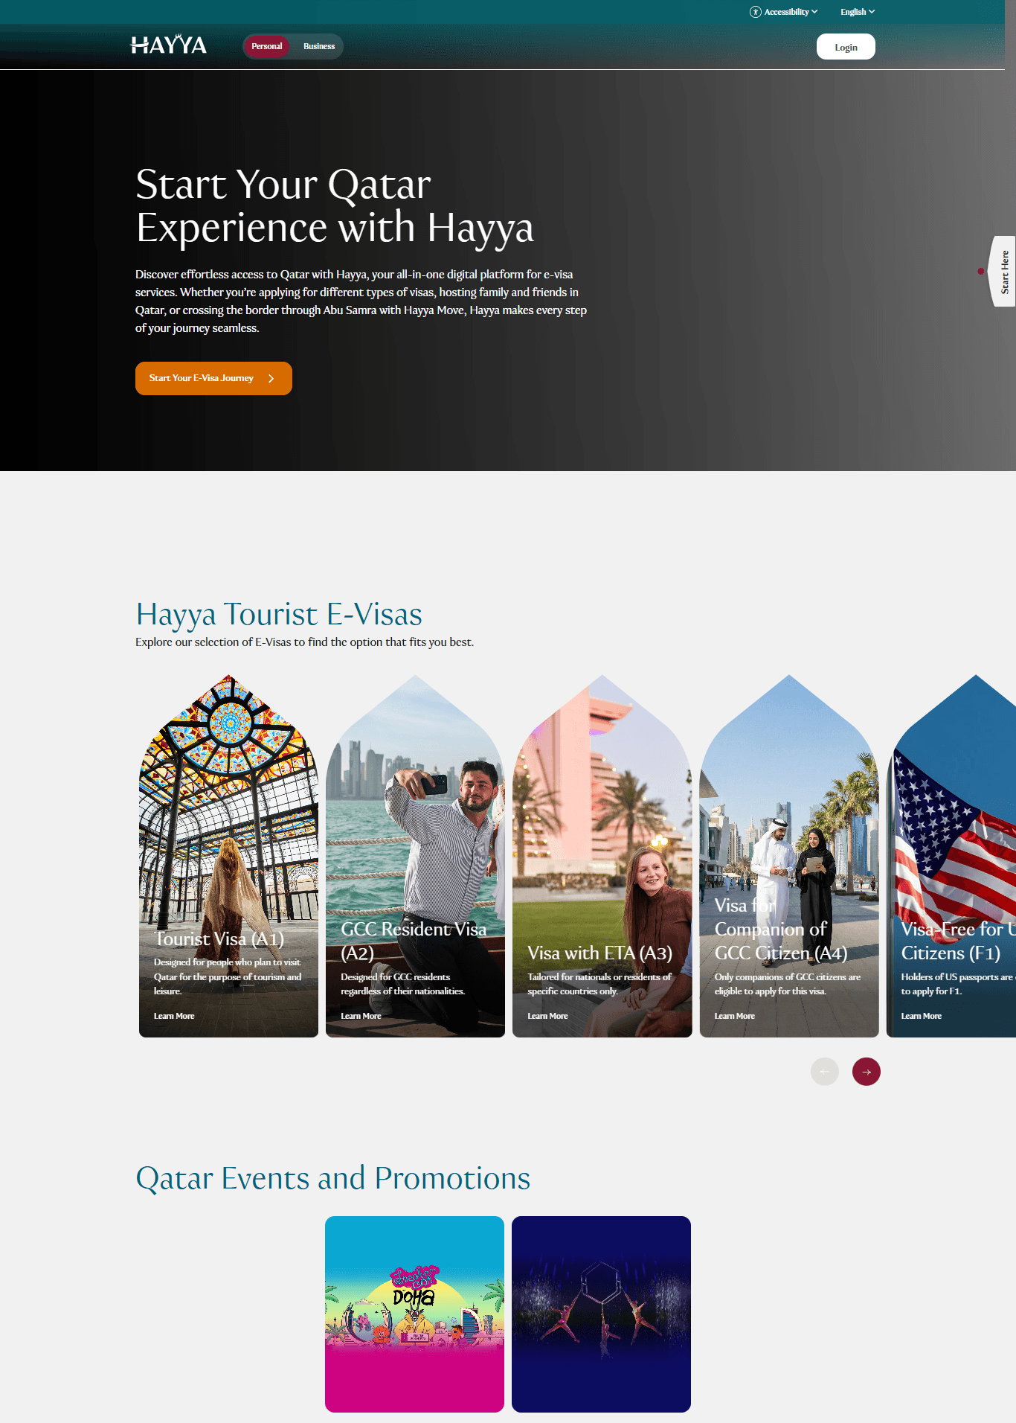Open the GCC Resident Visa (A2) card title
Screen dimensions: 1016x1423
pos(414,941)
